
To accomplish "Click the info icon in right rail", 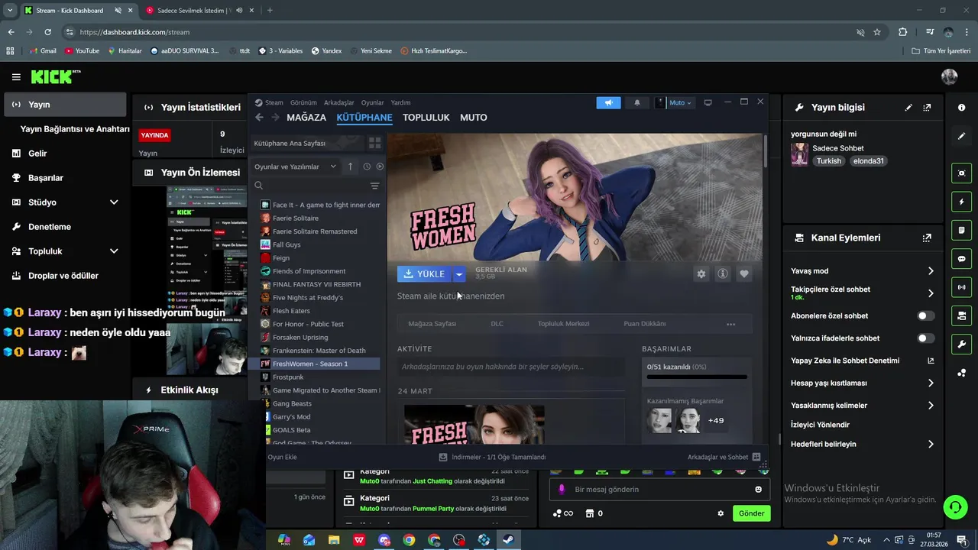I will pos(961,108).
